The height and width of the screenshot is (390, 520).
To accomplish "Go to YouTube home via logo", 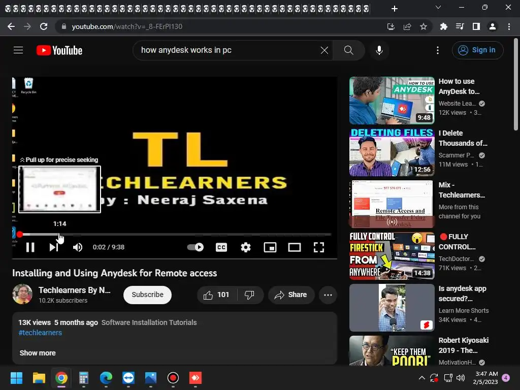I will tap(59, 50).
